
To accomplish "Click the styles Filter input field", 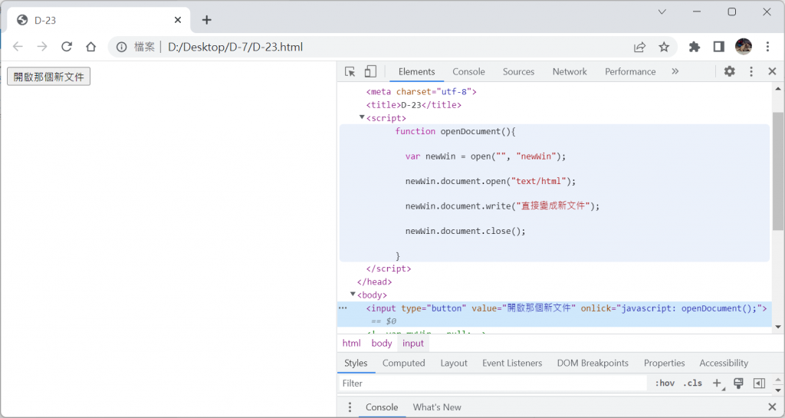I will pos(493,383).
